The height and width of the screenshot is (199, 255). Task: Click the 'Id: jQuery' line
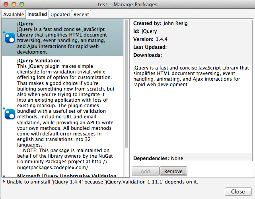pyautogui.click(x=145, y=31)
